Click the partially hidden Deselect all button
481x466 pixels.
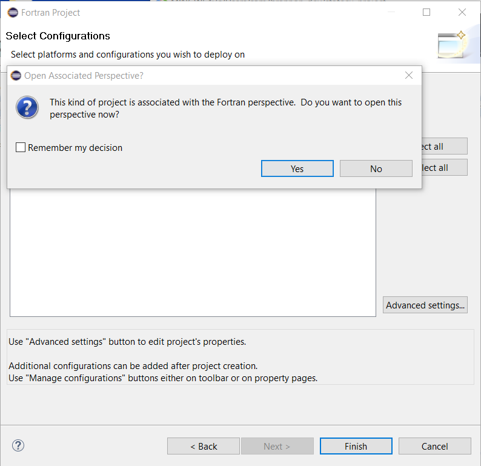click(x=444, y=167)
